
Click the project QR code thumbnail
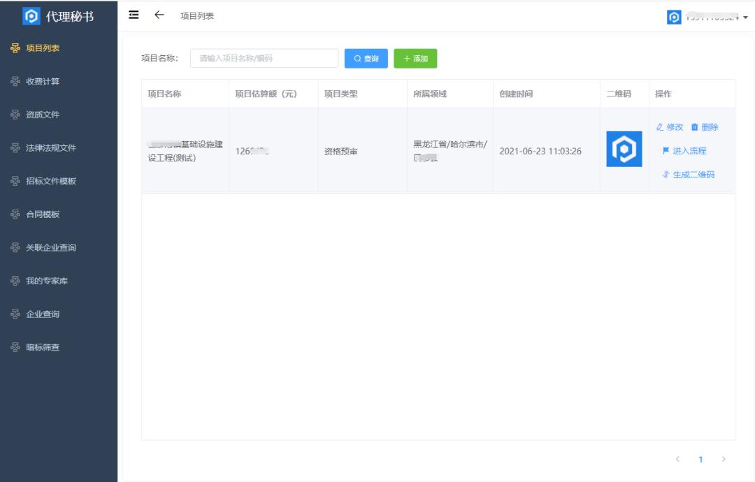coord(624,148)
